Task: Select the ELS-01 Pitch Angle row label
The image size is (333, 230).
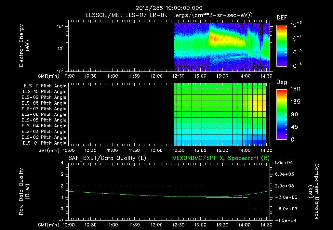Action: tap(45, 143)
